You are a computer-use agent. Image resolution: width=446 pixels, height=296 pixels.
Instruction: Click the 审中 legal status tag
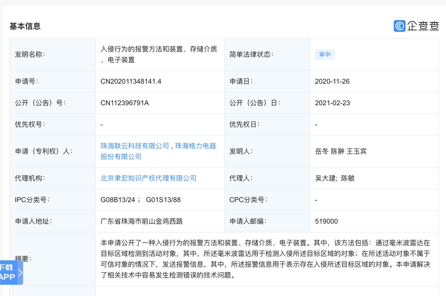325,54
